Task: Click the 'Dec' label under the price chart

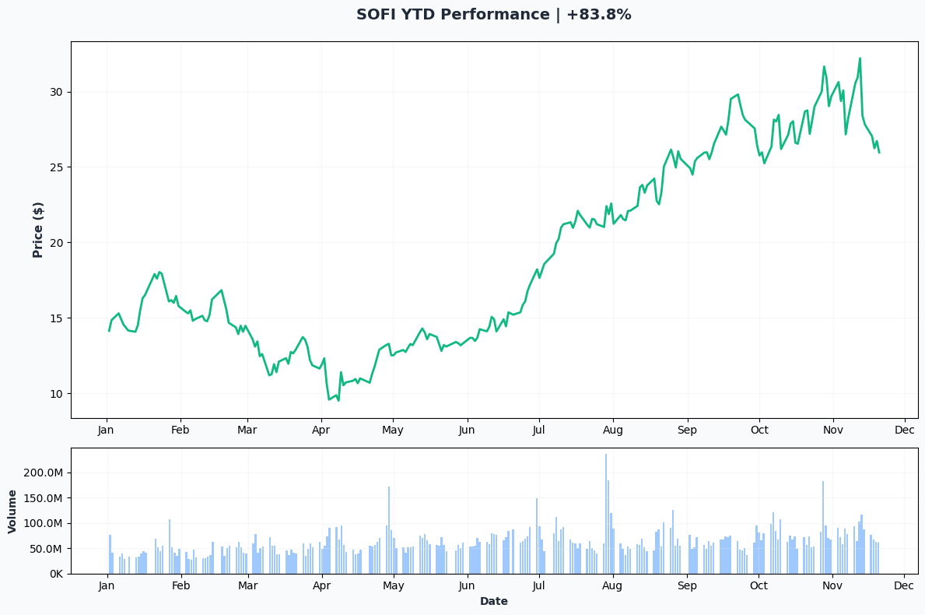Action: click(x=904, y=430)
